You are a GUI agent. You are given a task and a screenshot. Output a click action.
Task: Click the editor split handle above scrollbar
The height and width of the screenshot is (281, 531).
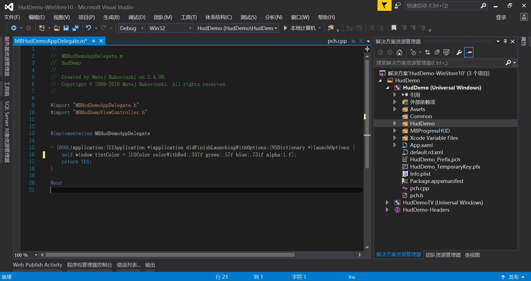367,49
